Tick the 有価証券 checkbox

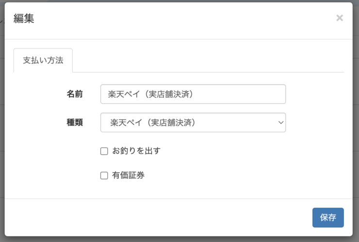tap(104, 176)
